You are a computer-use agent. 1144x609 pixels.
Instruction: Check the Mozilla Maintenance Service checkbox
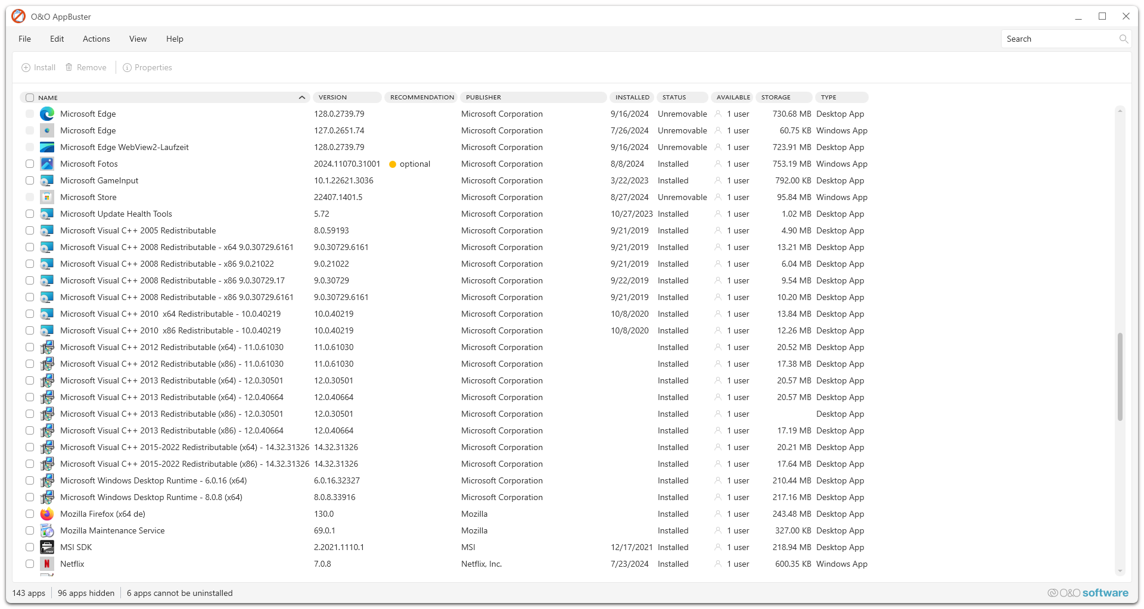coord(30,530)
